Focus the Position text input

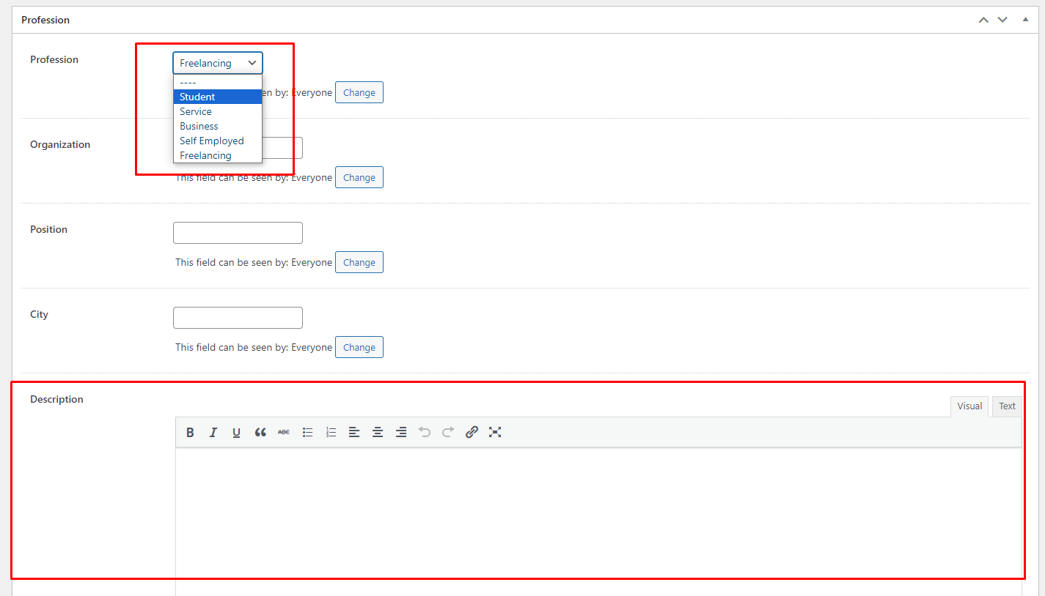click(238, 233)
